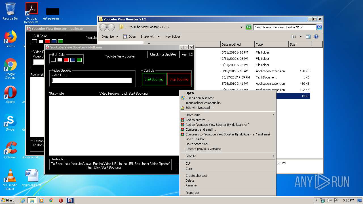Open Properties from context menu

tap(228, 193)
